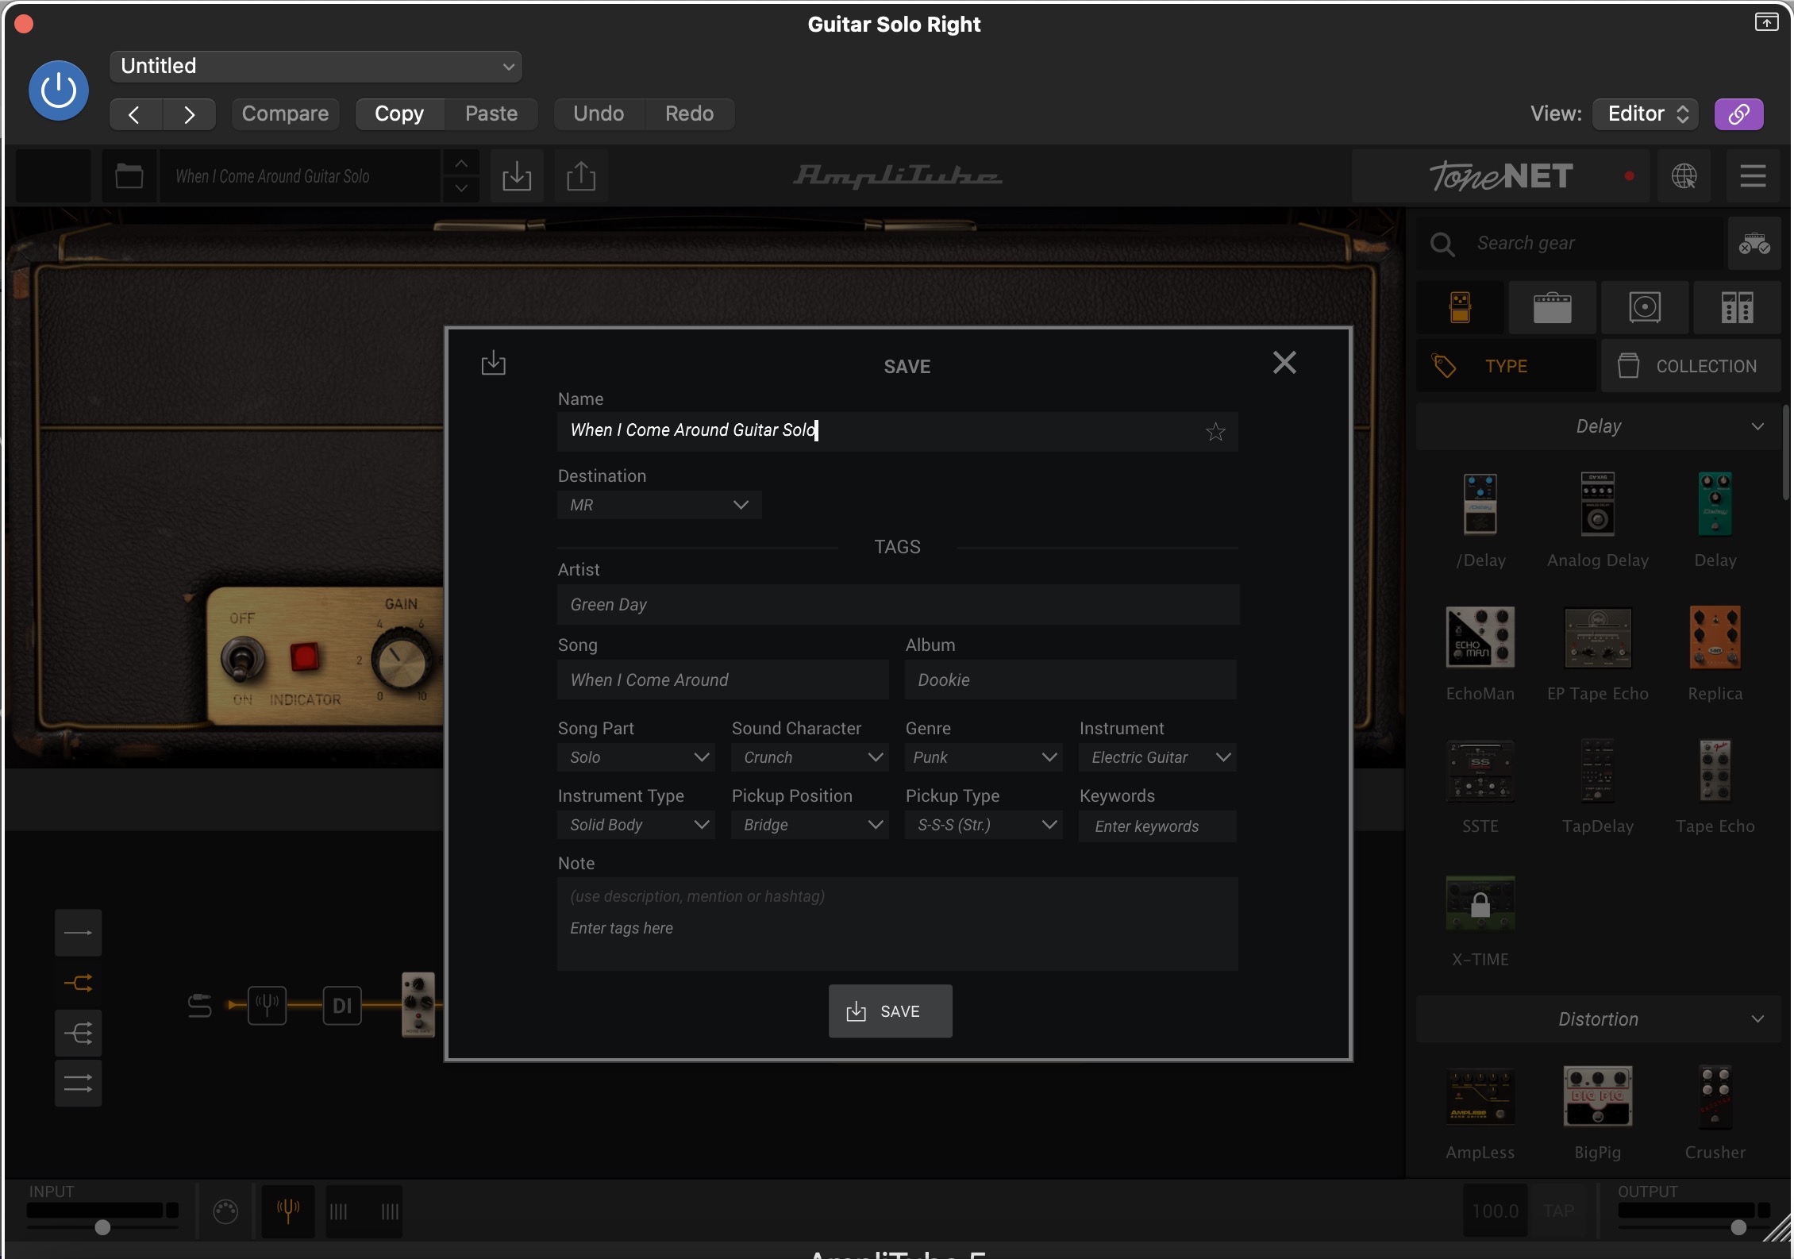Click the globe web icon

pyautogui.click(x=1684, y=176)
